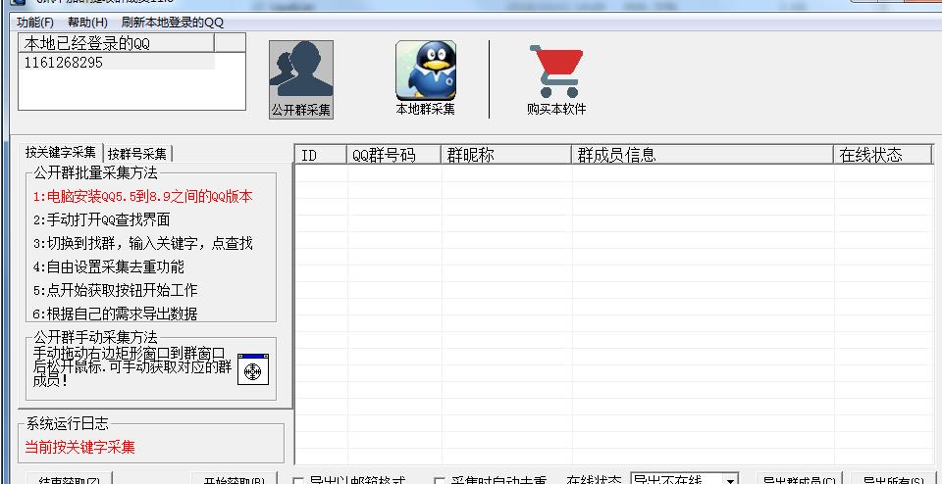Image resolution: width=942 pixels, height=484 pixels.
Task: Click red step 1 text about QQ版本
Action: 142,196
